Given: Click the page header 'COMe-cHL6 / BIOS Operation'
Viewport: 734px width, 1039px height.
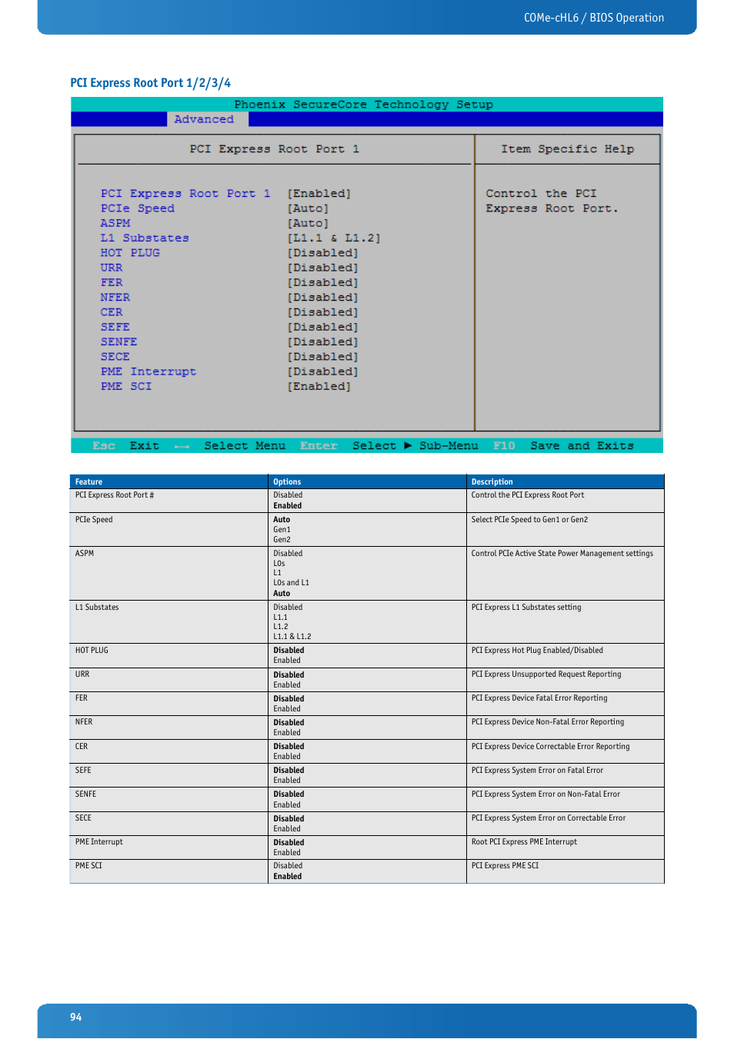Looking at the screenshot, I should tap(594, 18).
